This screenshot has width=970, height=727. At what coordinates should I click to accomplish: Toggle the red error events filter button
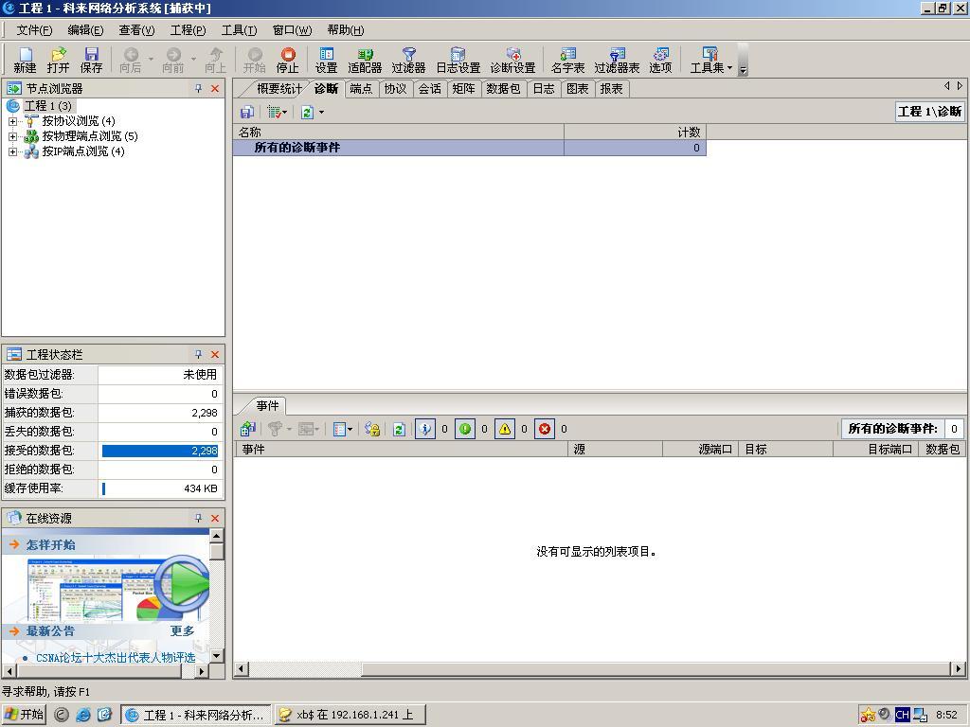545,429
